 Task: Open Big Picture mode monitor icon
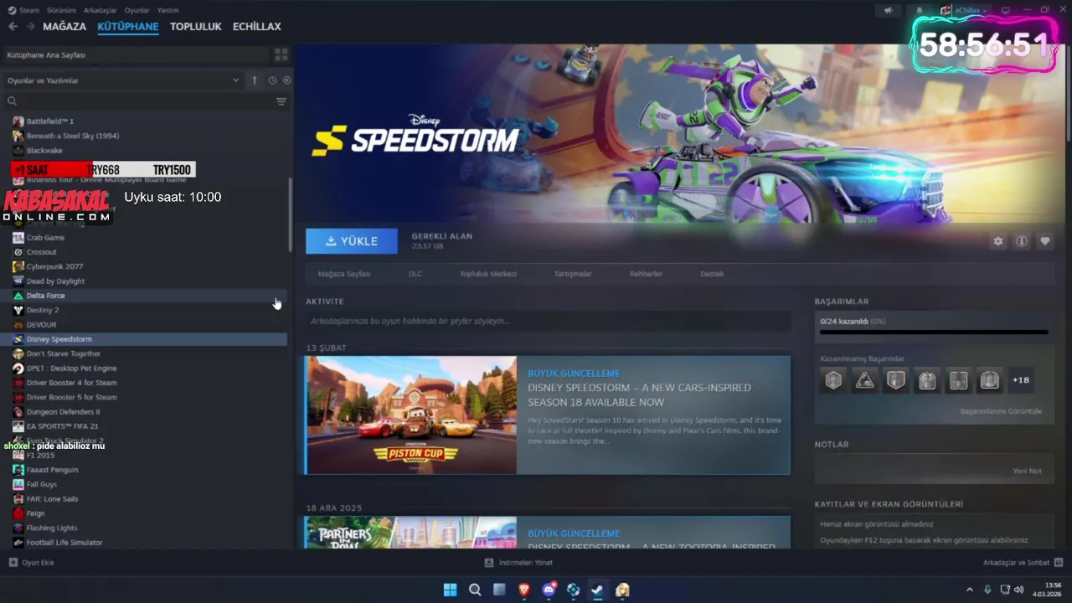[1006, 10]
